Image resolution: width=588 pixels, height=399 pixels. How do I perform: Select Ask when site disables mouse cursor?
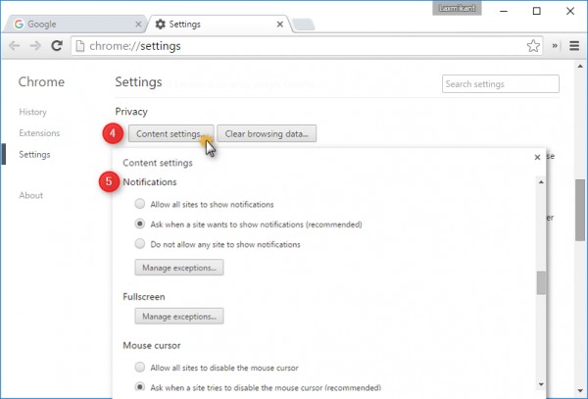(140, 386)
